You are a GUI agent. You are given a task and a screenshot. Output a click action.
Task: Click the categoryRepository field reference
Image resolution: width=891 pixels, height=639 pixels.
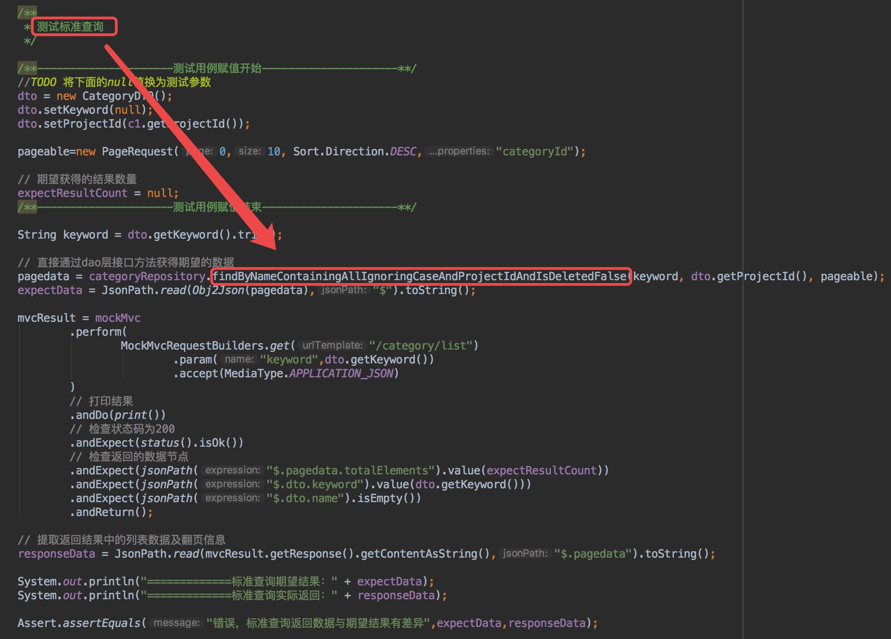click(x=147, y=276)
